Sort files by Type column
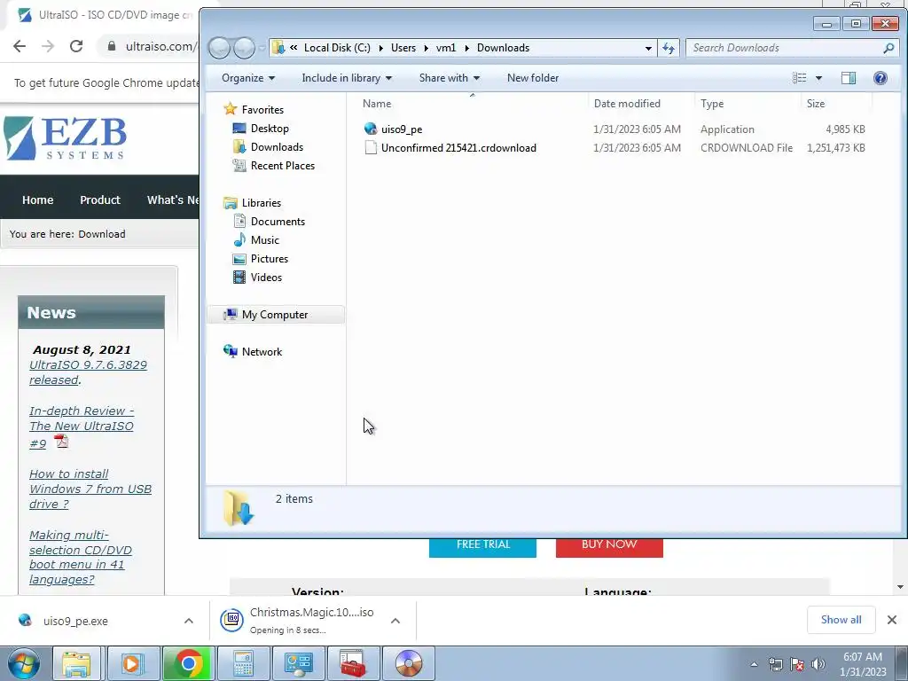Image resolution: width=908 pixels, height=681 pixels. click(712, 104)
